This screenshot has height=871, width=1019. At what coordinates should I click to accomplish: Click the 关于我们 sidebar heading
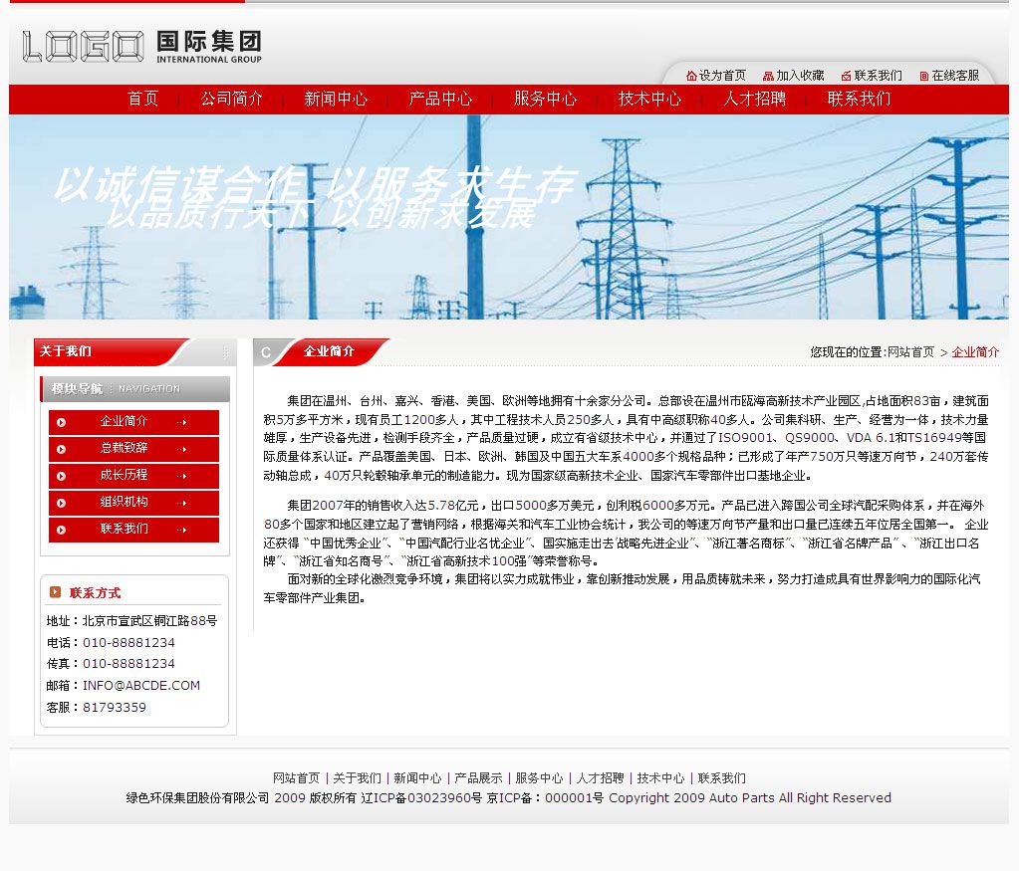point(65,352)
